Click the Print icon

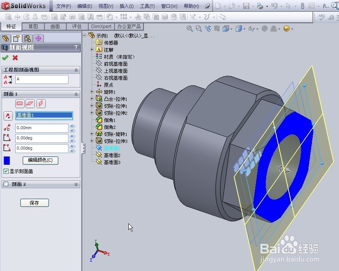click(x=260, y=6)
